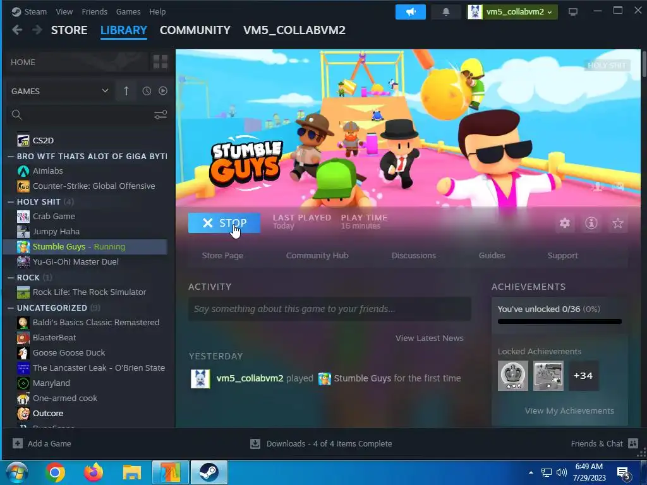Open the View menu
The width and height of the screenshot is (647, 485).
[64, 12]
